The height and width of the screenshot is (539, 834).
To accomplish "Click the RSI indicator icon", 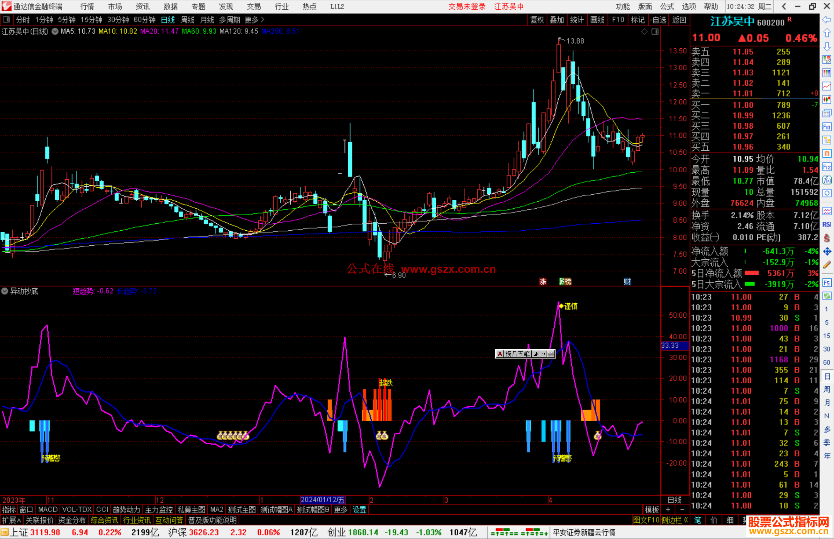I will [827, 224].
